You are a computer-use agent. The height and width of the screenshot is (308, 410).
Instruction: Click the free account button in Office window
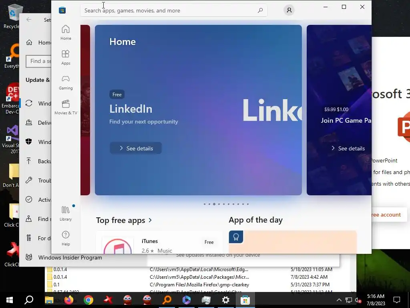[x=389, y=215]
